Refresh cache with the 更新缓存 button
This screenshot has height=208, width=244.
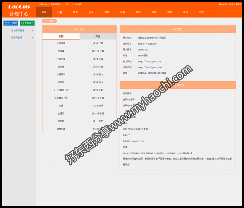(27, 23)
